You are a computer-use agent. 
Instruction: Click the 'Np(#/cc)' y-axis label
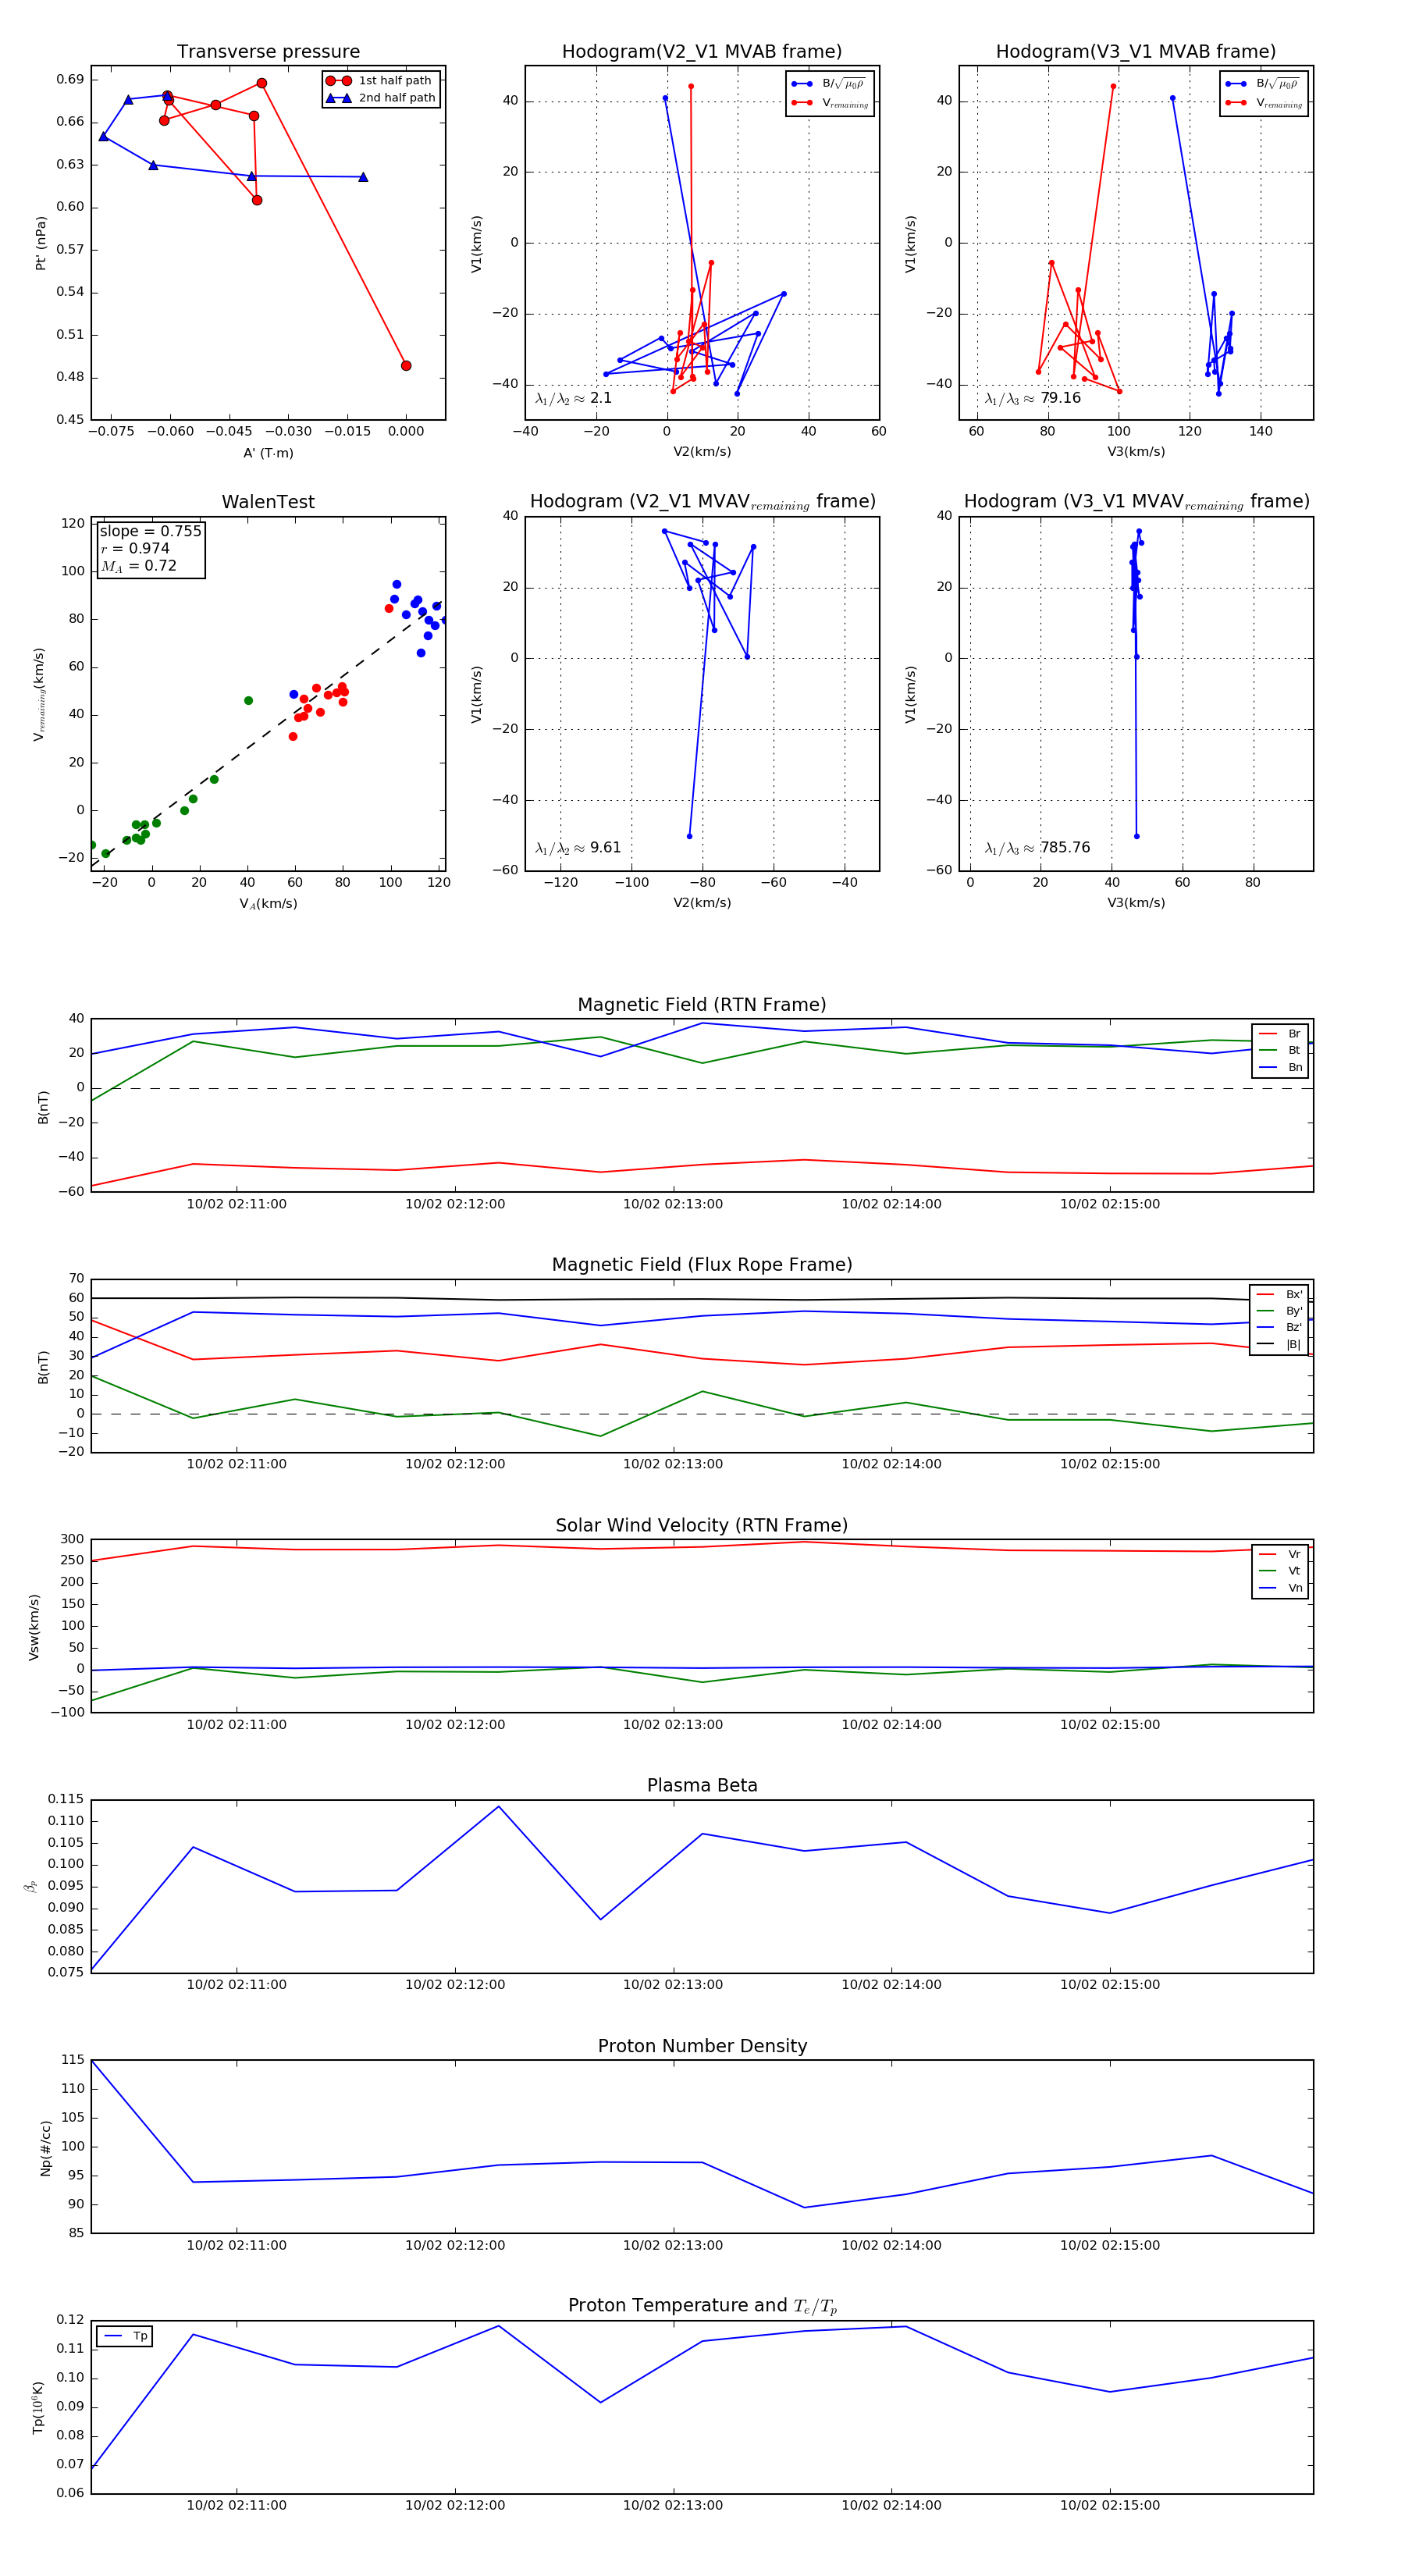click(x=45, y=2148)
